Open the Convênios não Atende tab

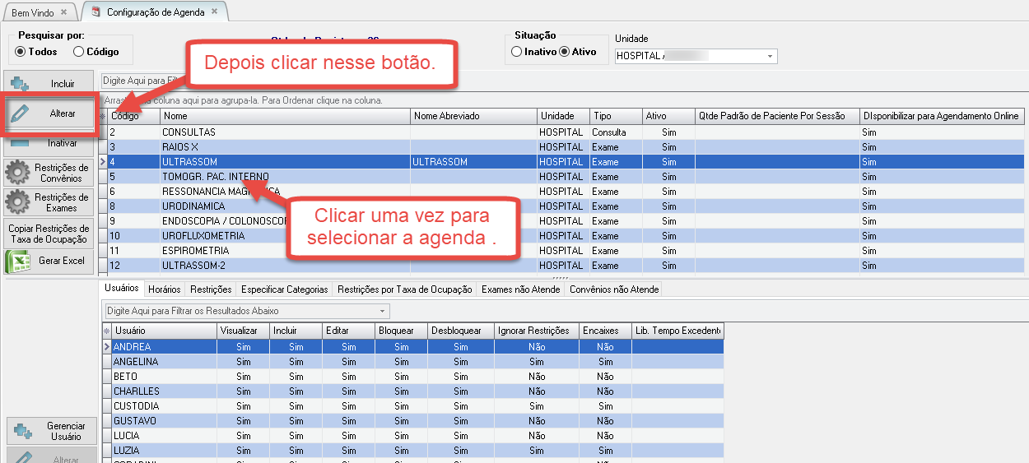(613, 289)
